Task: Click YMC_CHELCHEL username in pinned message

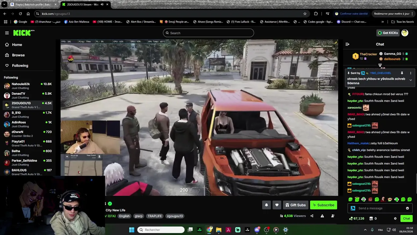Action: (381, 73)
